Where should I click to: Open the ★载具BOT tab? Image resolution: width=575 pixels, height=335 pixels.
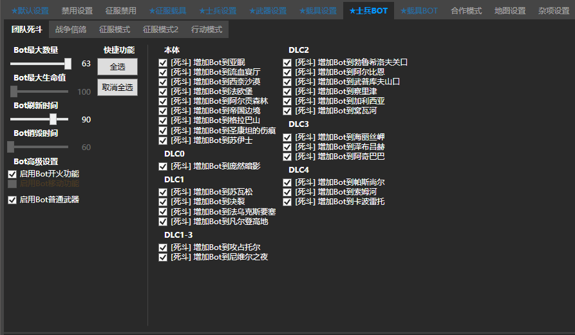tap(419, 11)
